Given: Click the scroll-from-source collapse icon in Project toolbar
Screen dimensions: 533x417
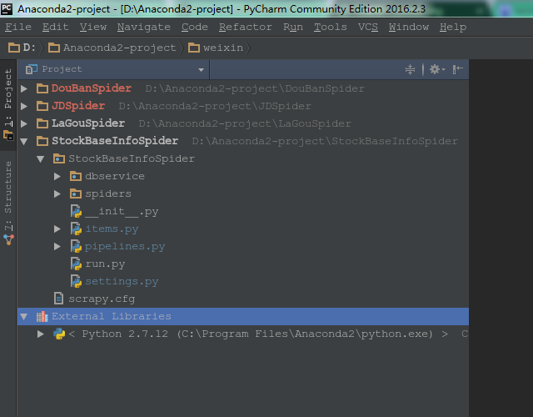Looking at the screenshot, I should (410, 69).
